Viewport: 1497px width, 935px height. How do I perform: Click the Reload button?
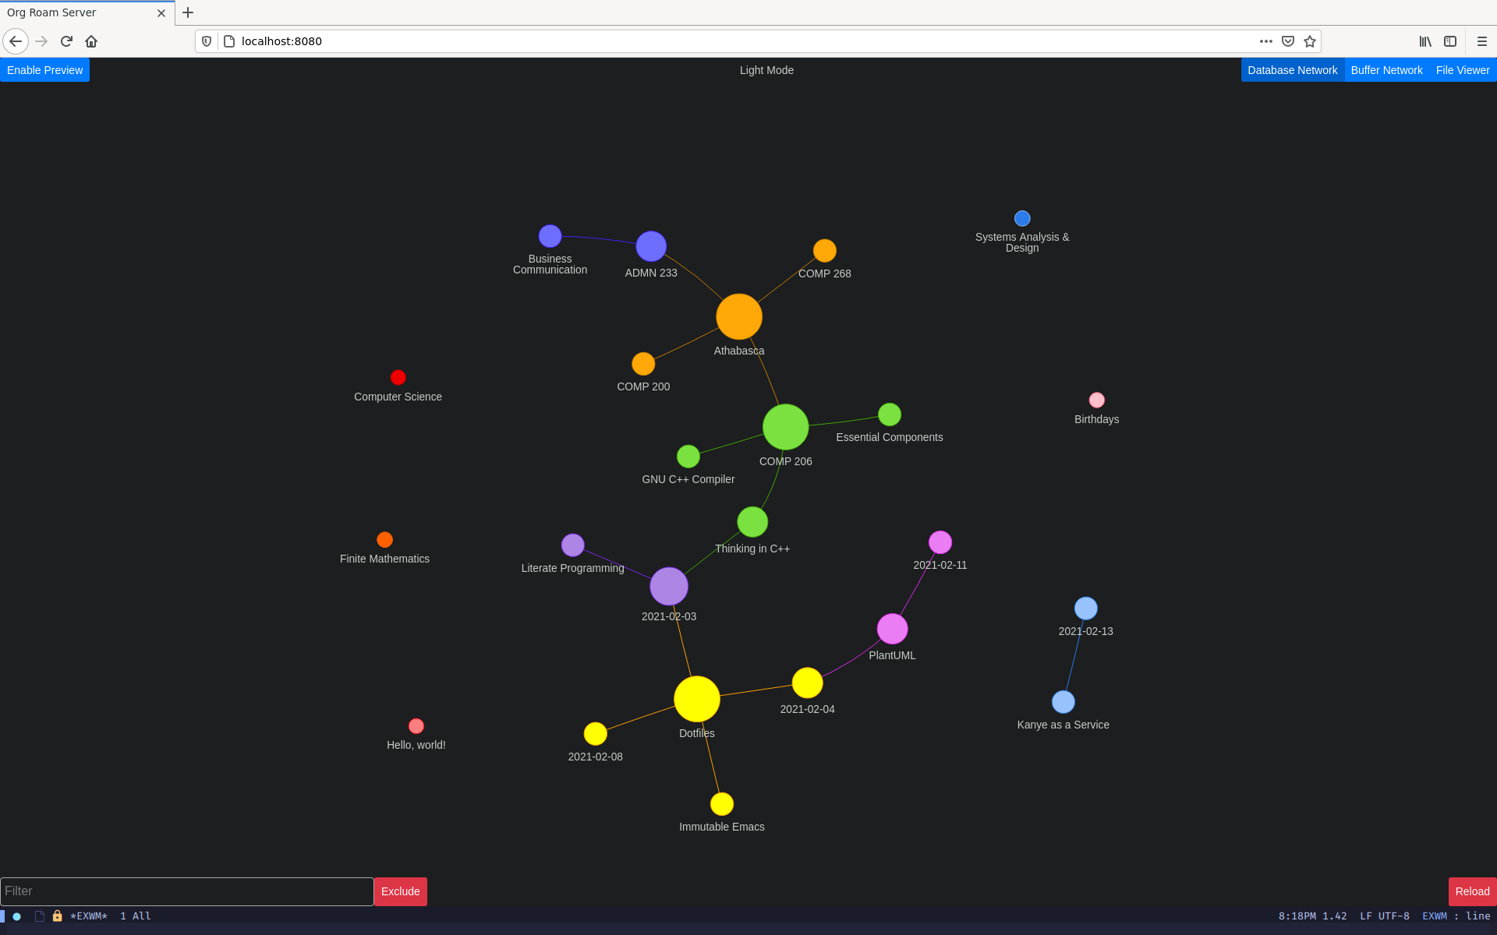(1470, 891)
